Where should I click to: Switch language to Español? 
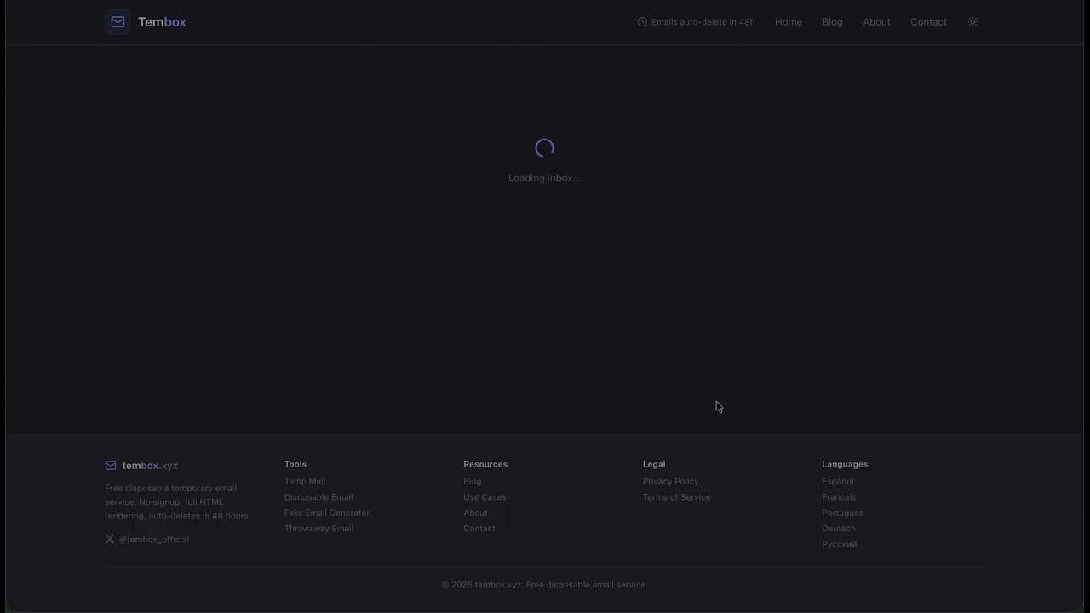pyautogui.click(x=837, y=481)
